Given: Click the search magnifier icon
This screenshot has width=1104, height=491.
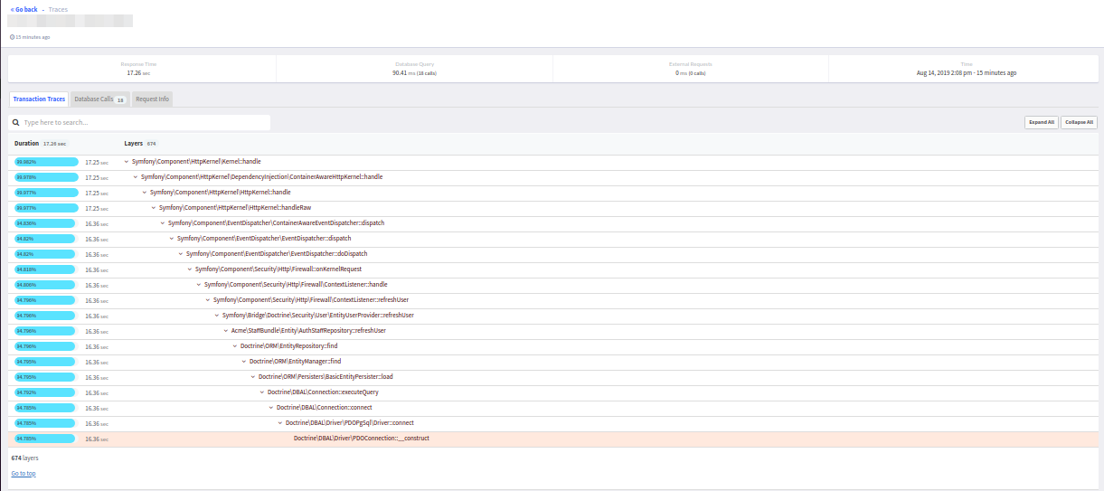Looking at the screenshot, I should coord(16,122).
